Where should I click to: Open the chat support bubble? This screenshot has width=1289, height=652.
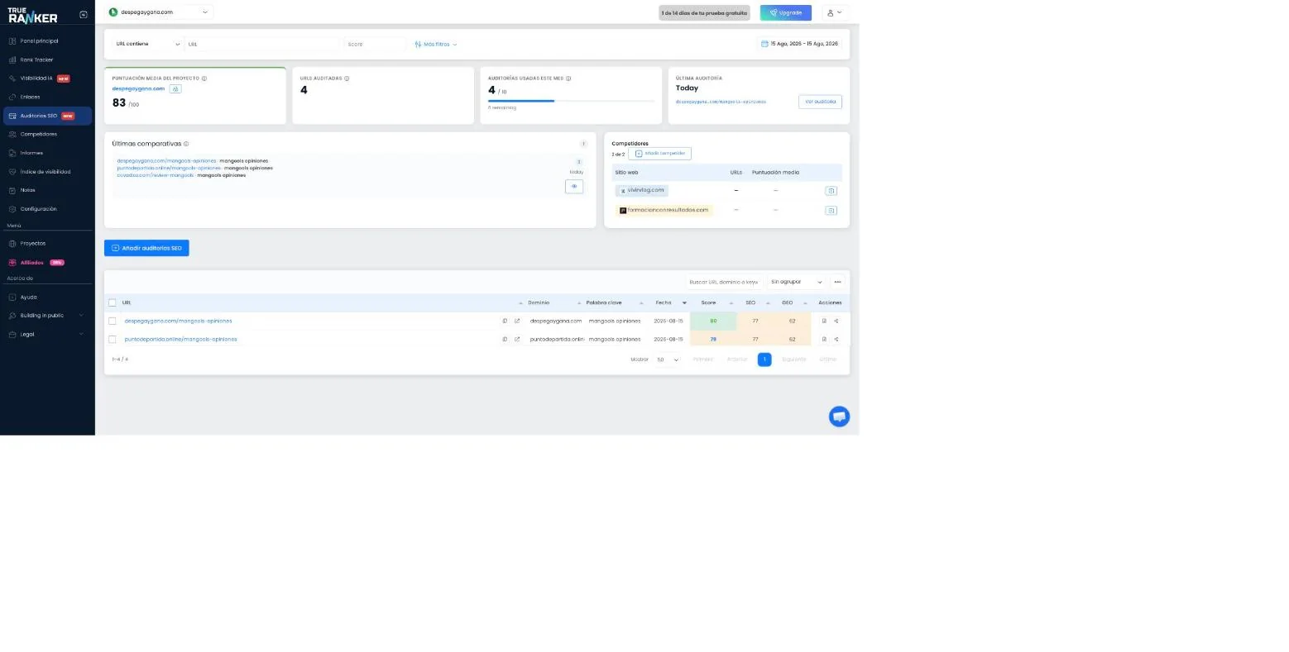click(x=839, y=416)
